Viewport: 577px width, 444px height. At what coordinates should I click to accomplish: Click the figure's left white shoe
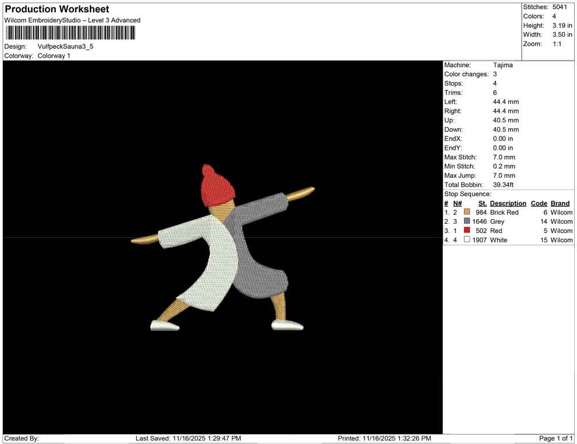coord(165,326)
